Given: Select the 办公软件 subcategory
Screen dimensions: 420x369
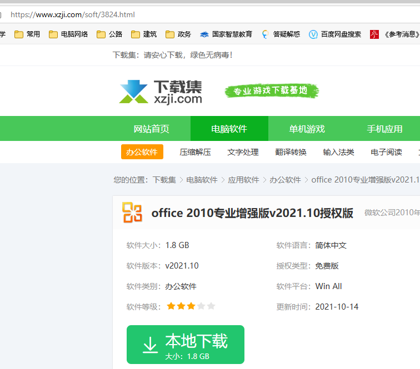Looking at the screenshot, I should coord(142,152).
